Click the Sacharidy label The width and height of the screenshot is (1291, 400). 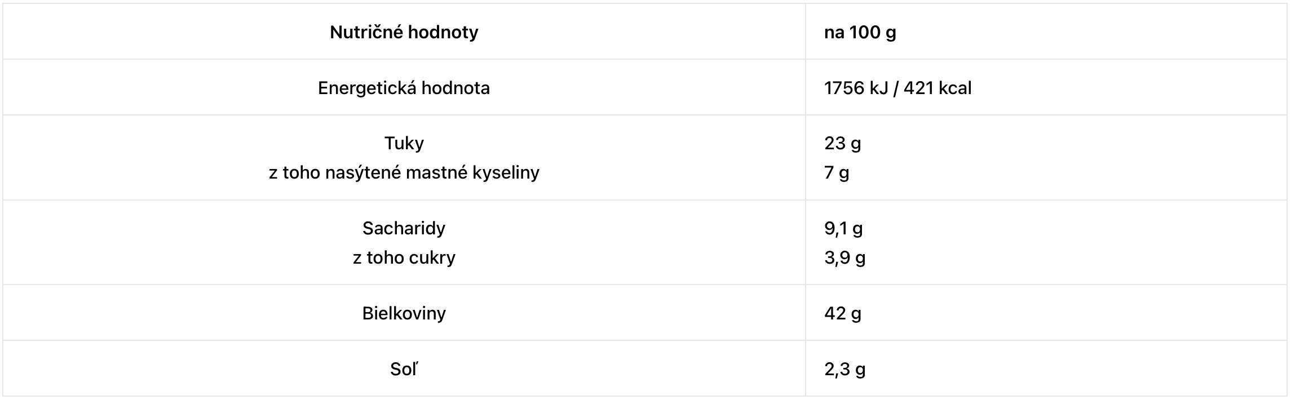point(404,228)
